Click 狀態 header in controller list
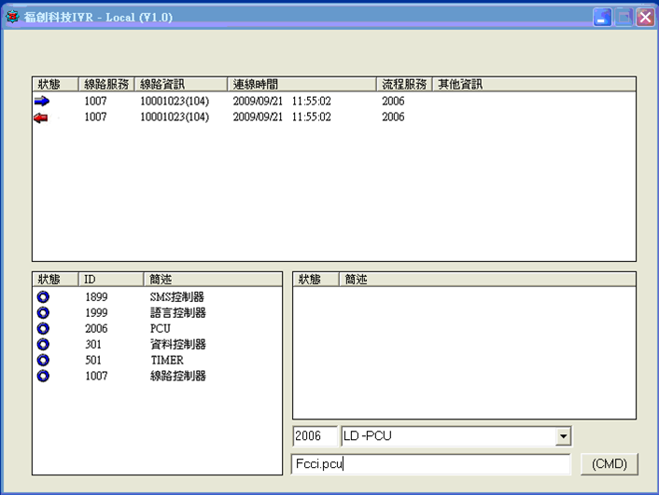 click(x=55, y=280)
